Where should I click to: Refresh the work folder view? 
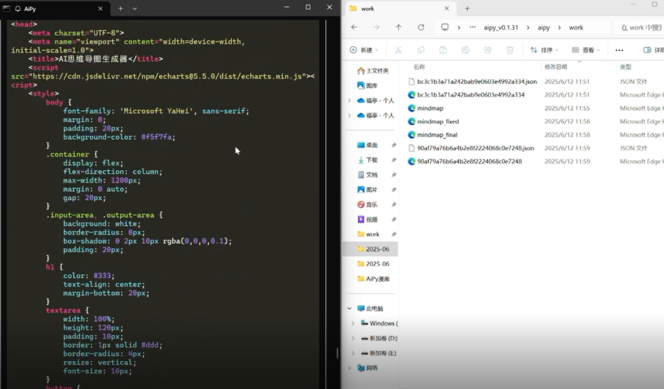coord(421,28)
